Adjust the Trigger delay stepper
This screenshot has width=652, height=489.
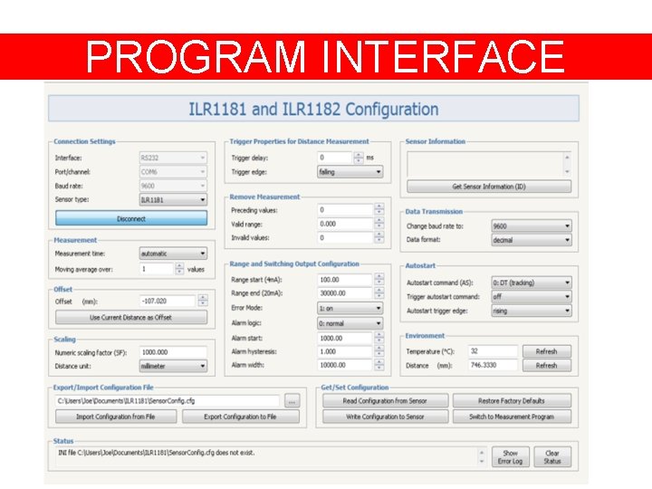tap(359, 158)
